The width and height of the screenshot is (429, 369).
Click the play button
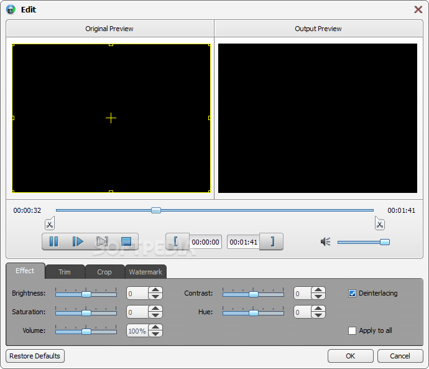click(x=78, y=241)
